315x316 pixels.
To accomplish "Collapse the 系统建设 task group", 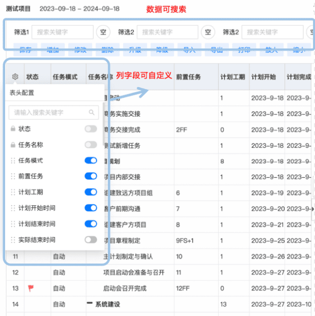I will [x=90, y=303].
